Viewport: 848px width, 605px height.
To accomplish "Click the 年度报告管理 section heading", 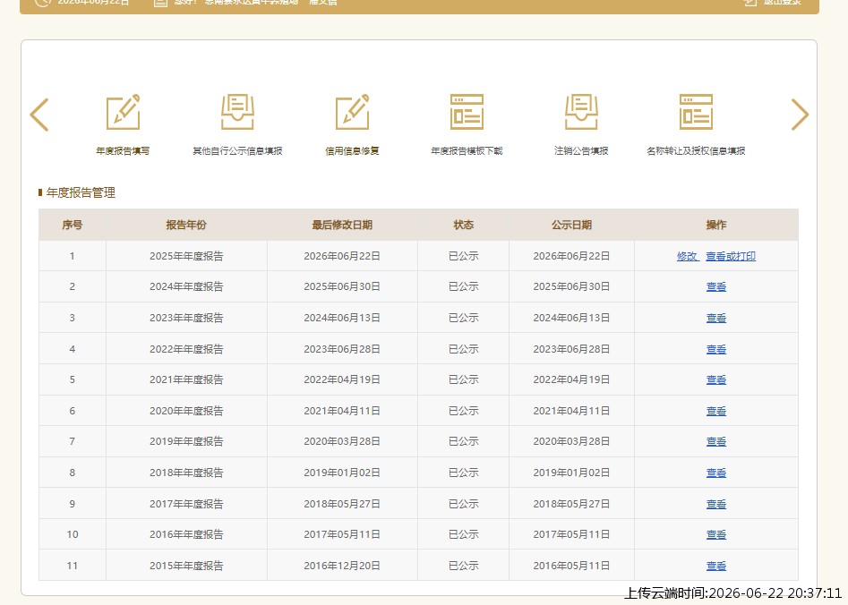I will pos(81,192).
